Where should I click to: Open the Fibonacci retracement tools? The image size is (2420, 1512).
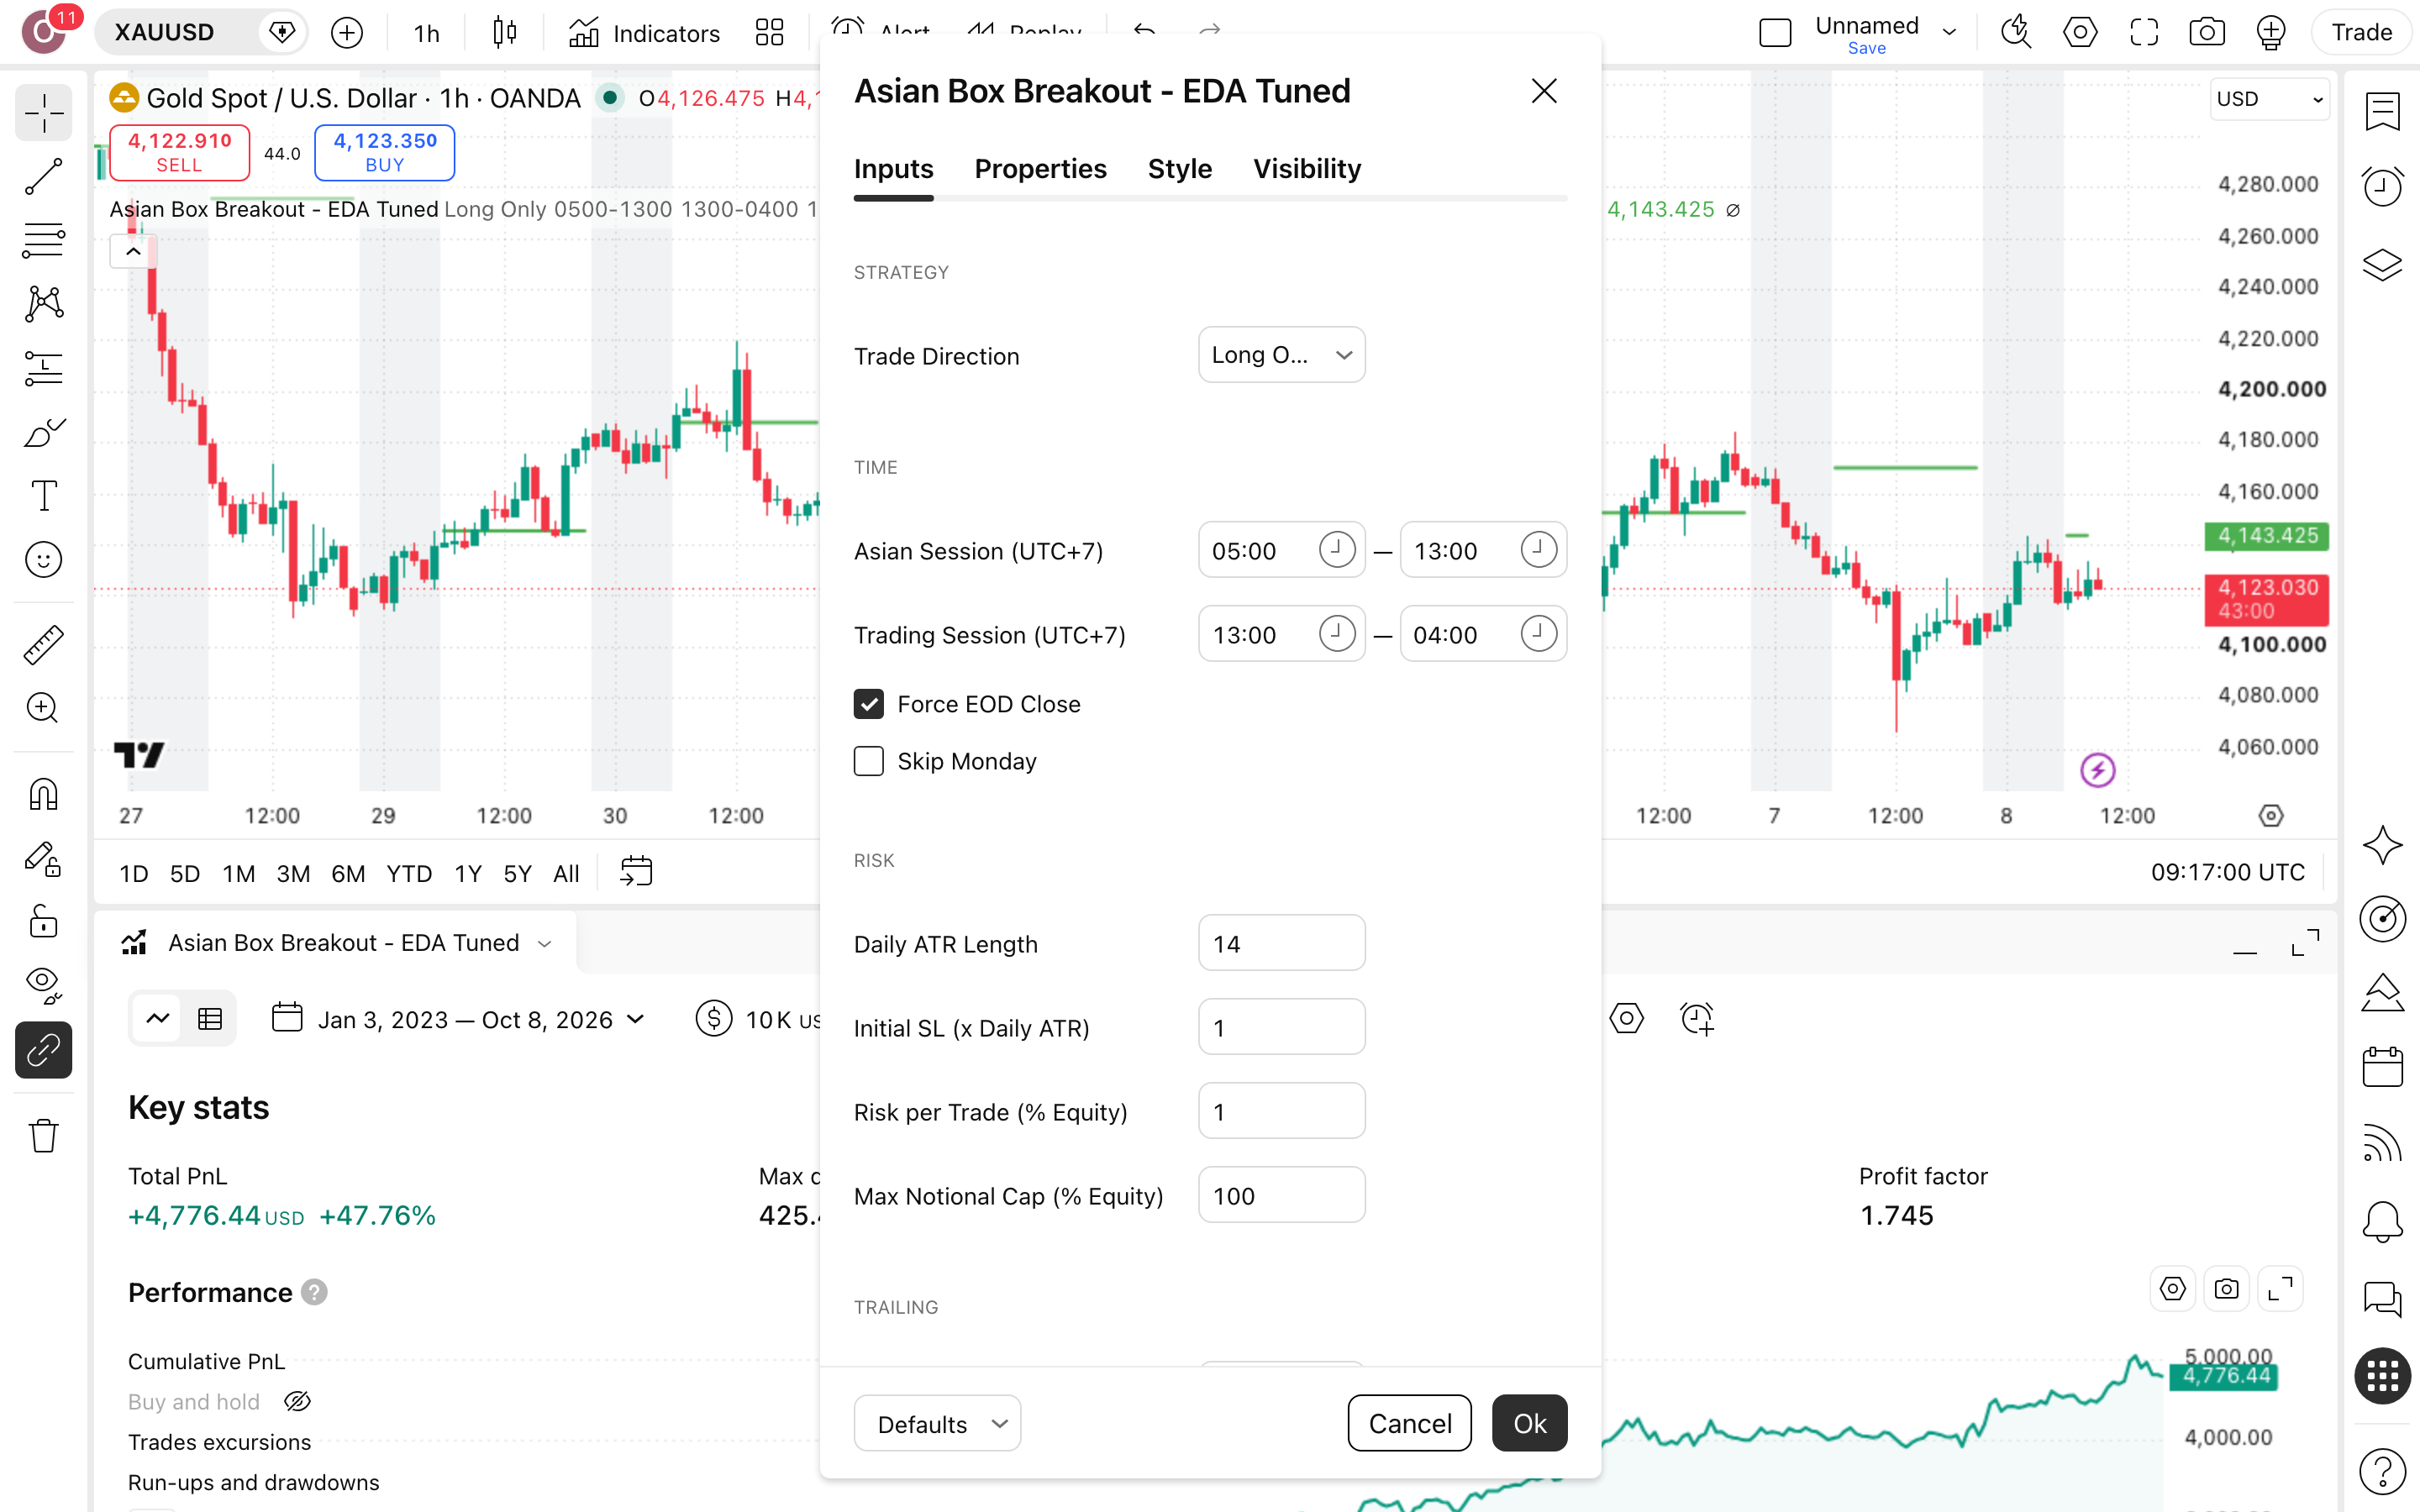click(43, 240)
